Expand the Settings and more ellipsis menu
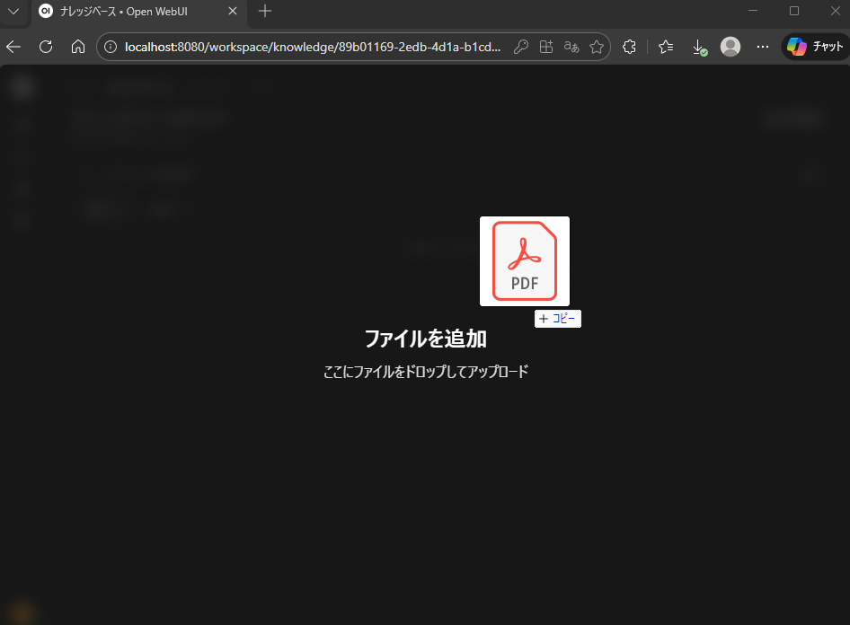The width and height of the screenshot is (850, 625). coord(763,47)
